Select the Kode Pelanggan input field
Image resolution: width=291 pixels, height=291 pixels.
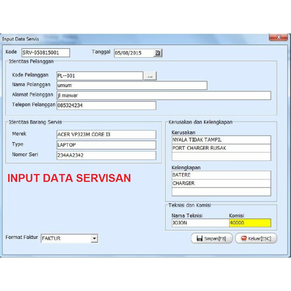click(x=100, y=76)
